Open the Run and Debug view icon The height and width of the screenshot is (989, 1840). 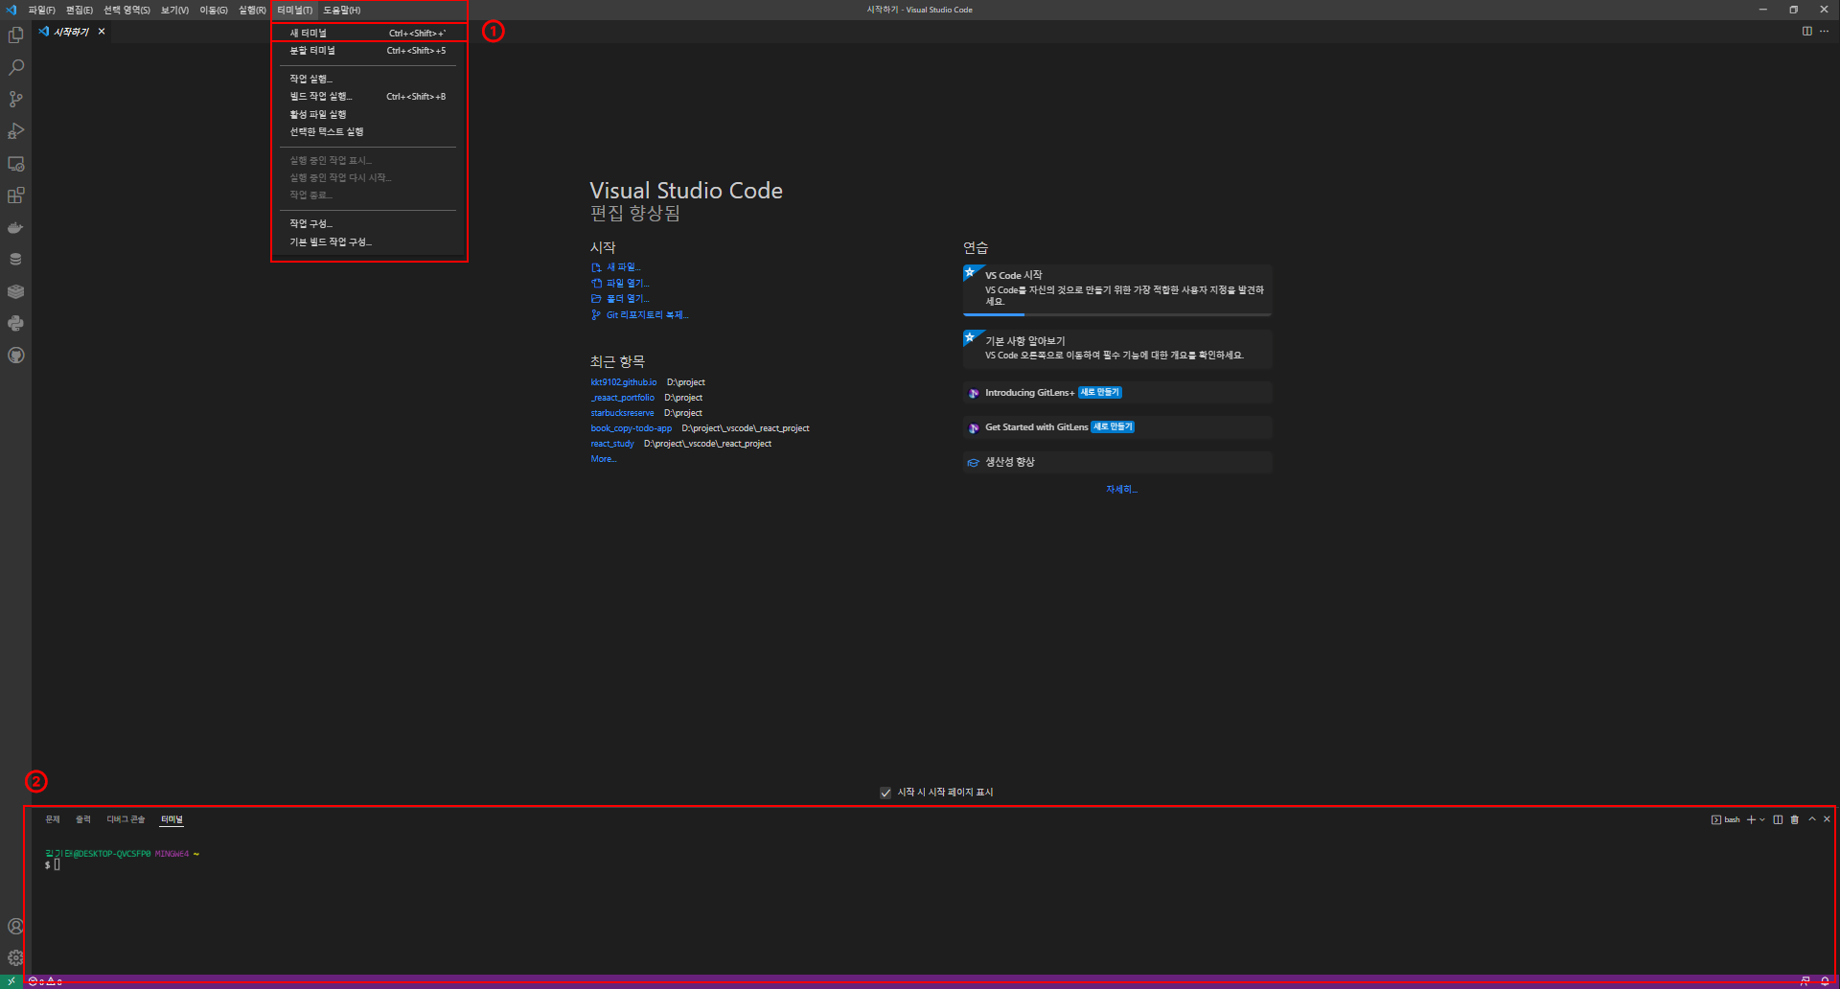pyautogui.click(x=15, y=131)
